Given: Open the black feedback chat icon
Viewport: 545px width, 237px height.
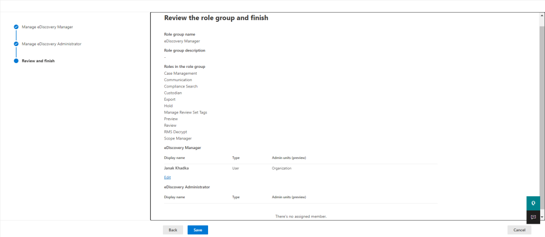Looking at the screenshot, I should (533, 217).
